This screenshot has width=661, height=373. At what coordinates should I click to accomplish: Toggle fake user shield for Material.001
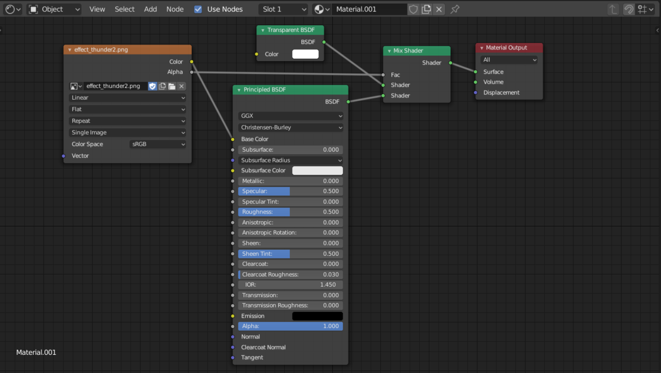(413, 9)
